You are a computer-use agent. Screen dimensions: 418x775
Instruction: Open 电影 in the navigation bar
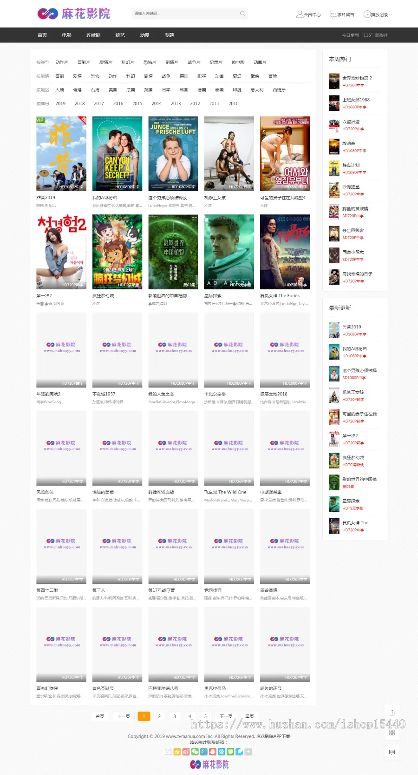pyautogui.click(x=67, y=35)
